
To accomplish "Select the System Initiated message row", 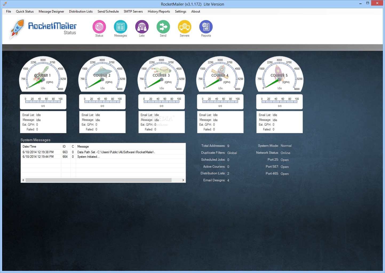I will 103,157.
